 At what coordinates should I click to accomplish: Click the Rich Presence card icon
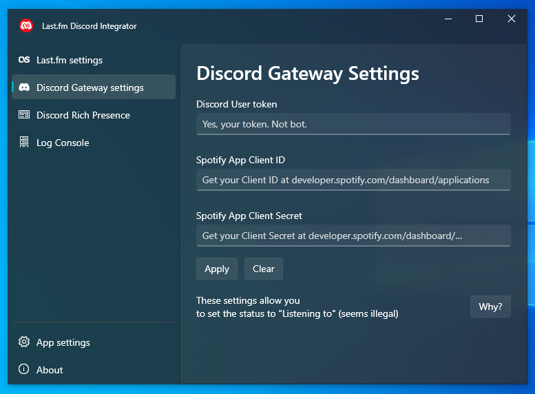[24, 115]
